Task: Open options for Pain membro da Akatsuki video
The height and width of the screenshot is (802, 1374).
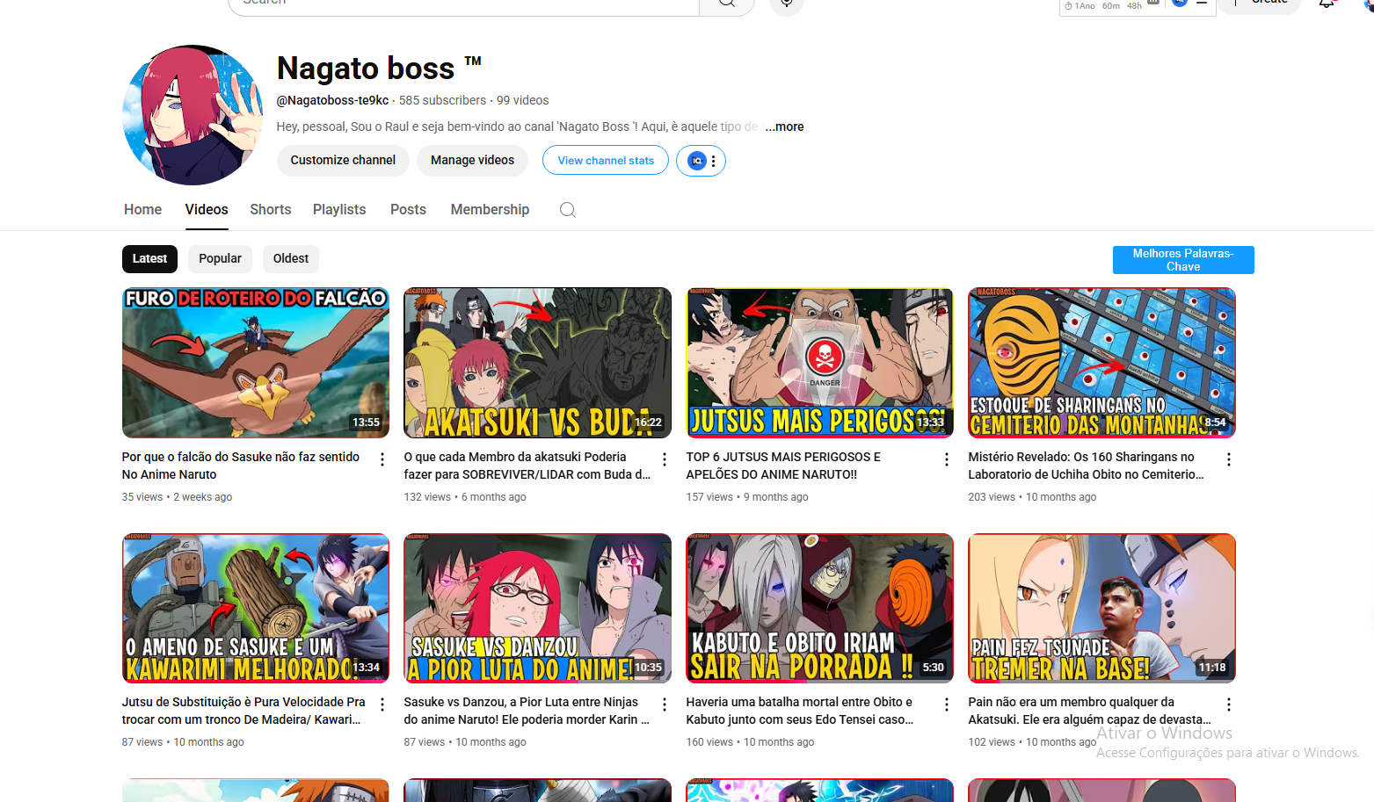Action: 1229,704
